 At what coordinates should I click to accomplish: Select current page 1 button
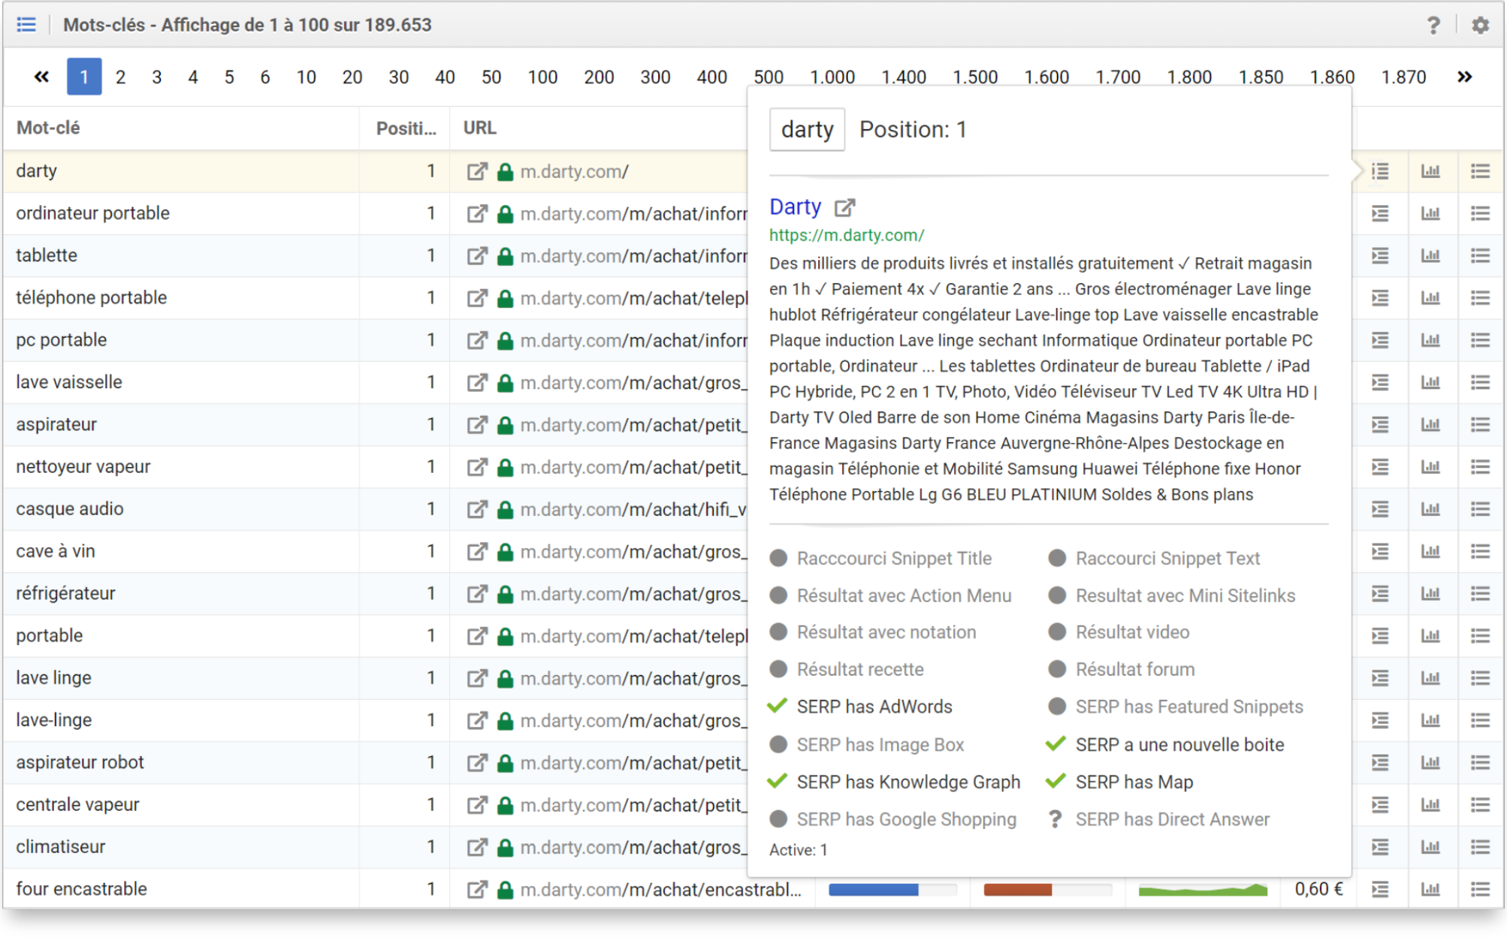[84, 77]
